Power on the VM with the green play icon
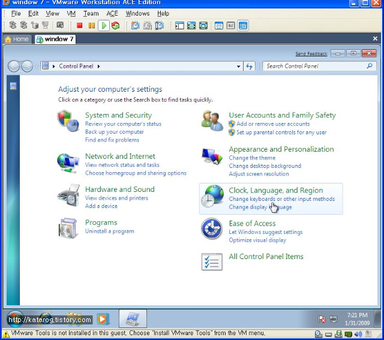384x340 pixels. pyautogui.click(x=104, y=25)
